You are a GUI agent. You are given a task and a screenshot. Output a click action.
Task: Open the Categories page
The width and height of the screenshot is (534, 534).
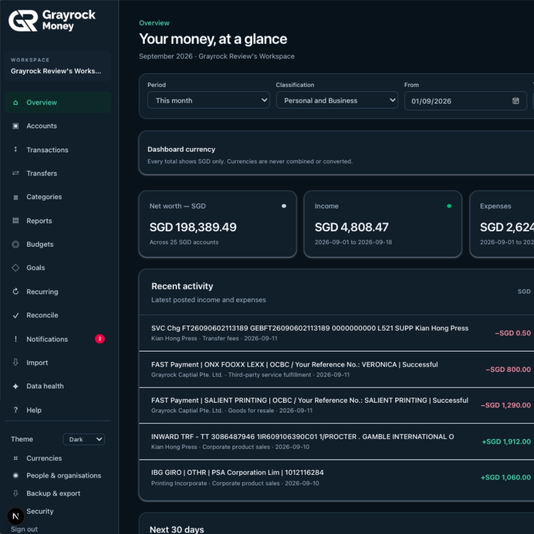tap(58, 197)
